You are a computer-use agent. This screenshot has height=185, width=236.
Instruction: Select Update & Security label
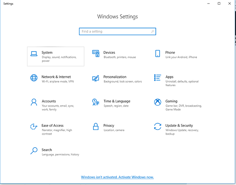(x=179, y=126)
